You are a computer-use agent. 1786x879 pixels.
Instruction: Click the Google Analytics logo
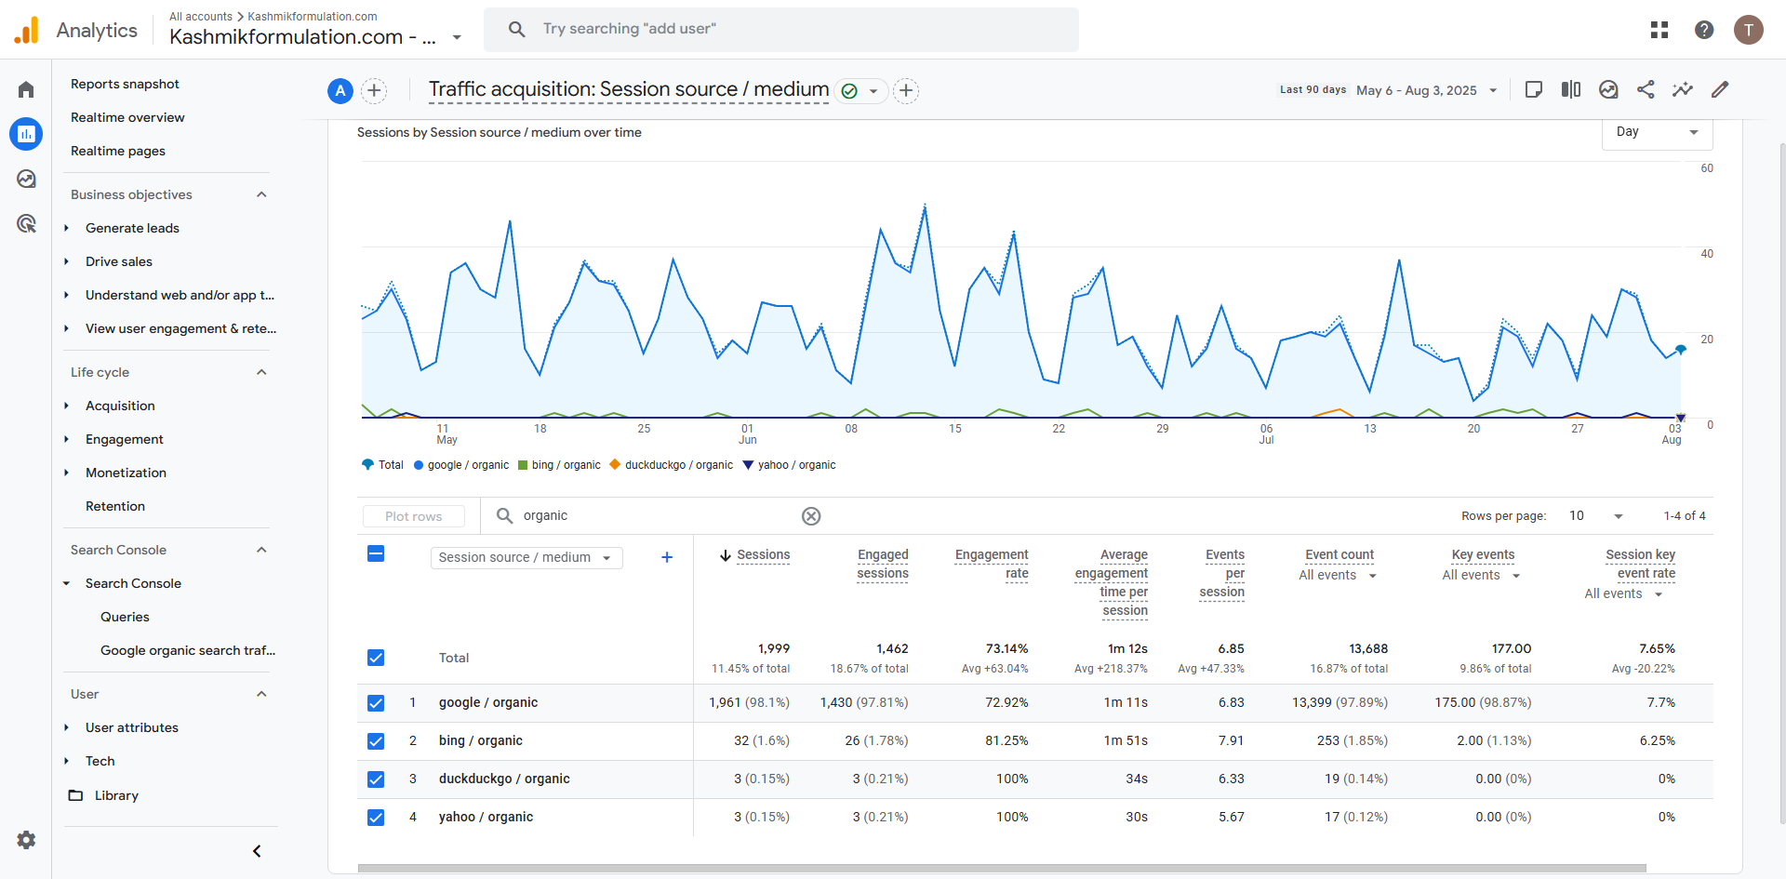click(x=27, y=30)
